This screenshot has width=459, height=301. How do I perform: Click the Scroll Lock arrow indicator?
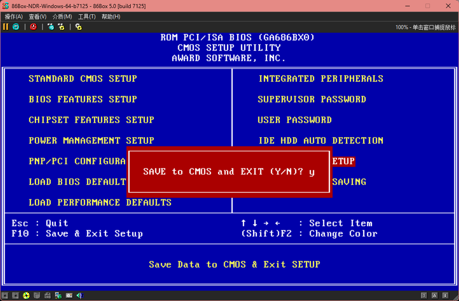click(445, 296)
